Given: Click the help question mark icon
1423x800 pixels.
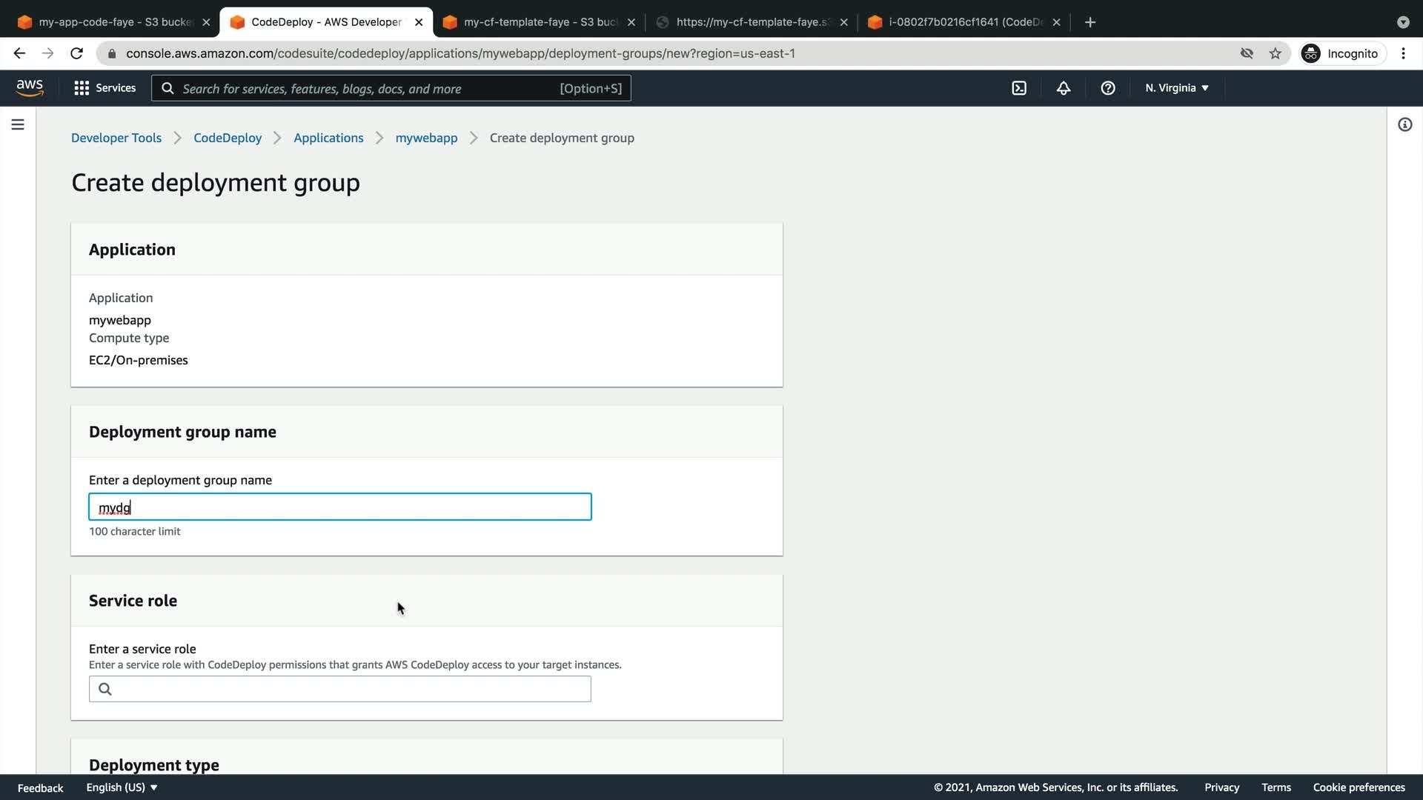Looking at the screenshot, I should (x=1108, y=88).
